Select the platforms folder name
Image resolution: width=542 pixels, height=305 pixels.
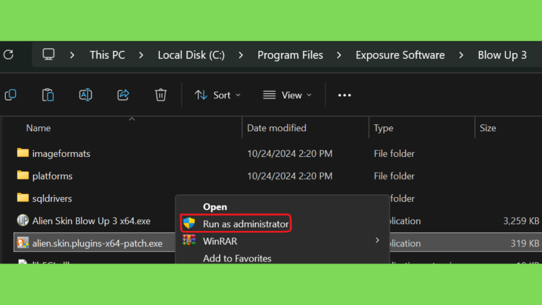52,176
